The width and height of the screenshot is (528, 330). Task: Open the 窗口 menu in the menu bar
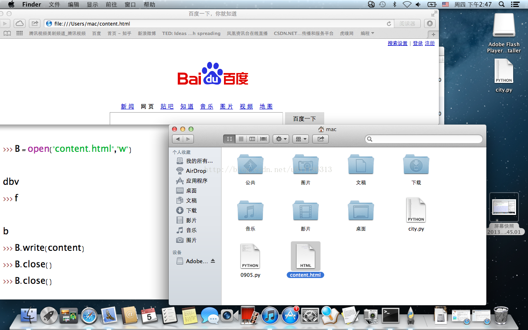(130, 5)
